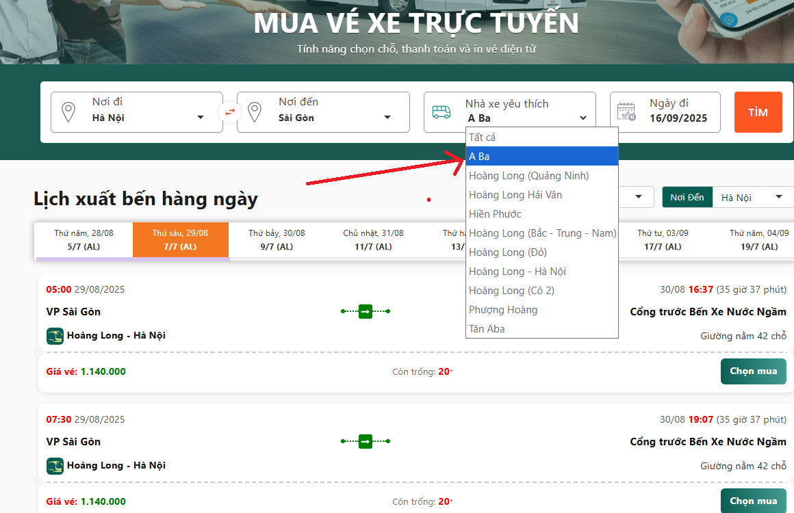Expand the Nơi Đến Hà Nội filter dropdown
794x513 pixels.
(x=750, y=197)
